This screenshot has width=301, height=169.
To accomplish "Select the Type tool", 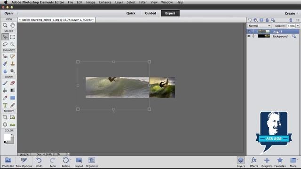I will (x=5, y=105).
